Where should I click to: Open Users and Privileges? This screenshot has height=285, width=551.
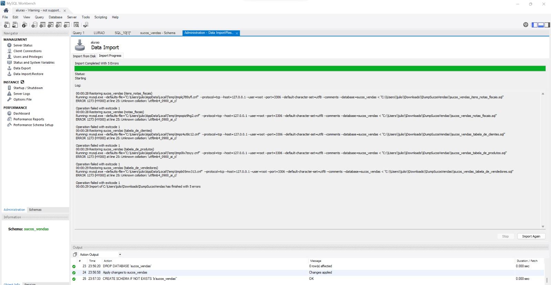[28, 57]
